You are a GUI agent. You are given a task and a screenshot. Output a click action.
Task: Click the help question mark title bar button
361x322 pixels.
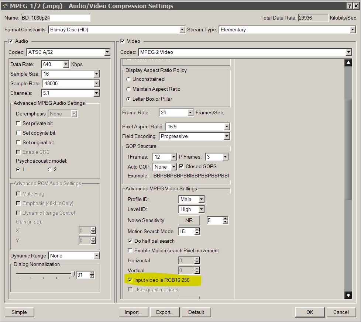click(x=349, y=6)
